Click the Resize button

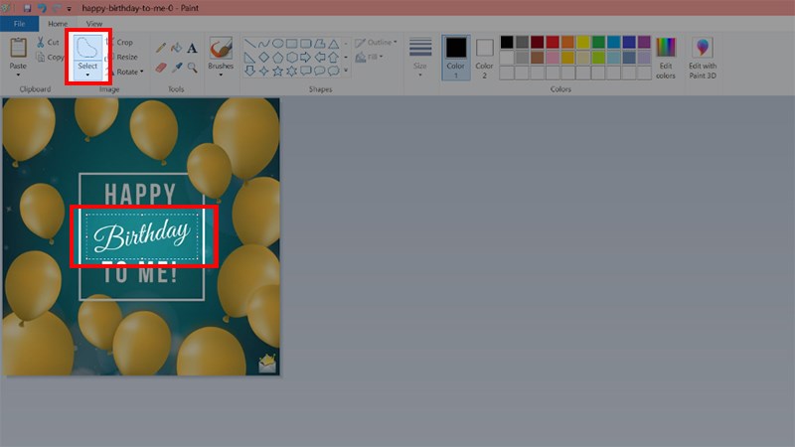pyautogui.click(x=123, y=58)
